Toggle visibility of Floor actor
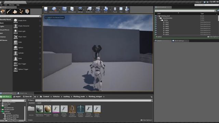 156,22
